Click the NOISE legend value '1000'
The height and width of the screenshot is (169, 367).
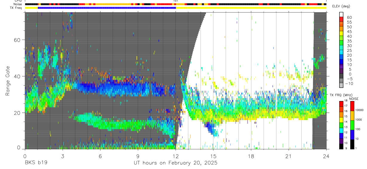[359, 120]
